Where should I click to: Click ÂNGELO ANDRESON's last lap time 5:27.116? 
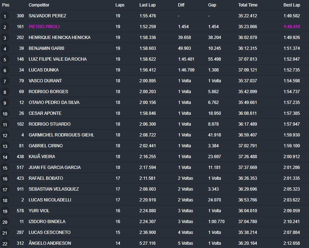point(147,243)
